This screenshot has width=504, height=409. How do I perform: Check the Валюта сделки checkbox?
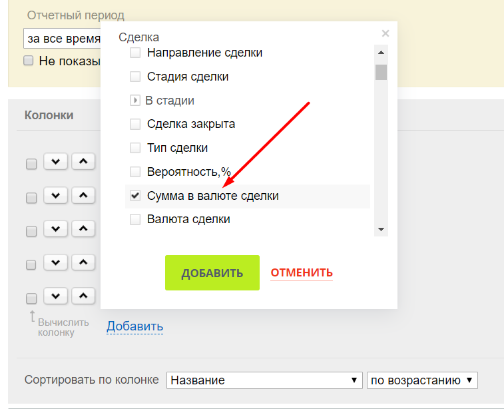click(x=135, y=219)
